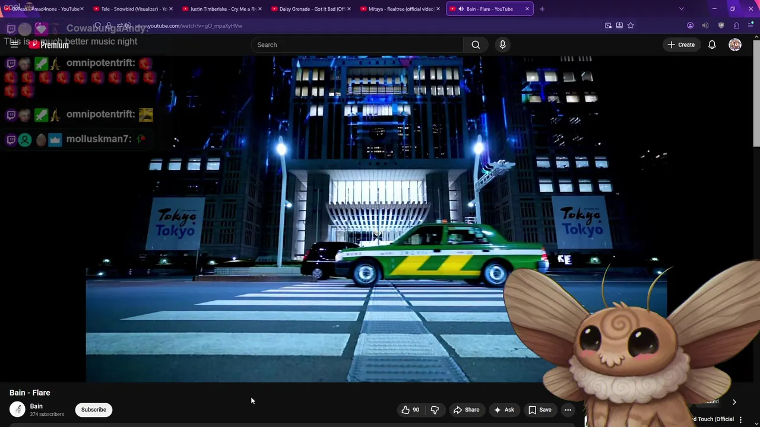Image resolution: width=760 pixels, height=427 pixels.
Task: Dislike the Bain - Flare video
Action: 435,410
